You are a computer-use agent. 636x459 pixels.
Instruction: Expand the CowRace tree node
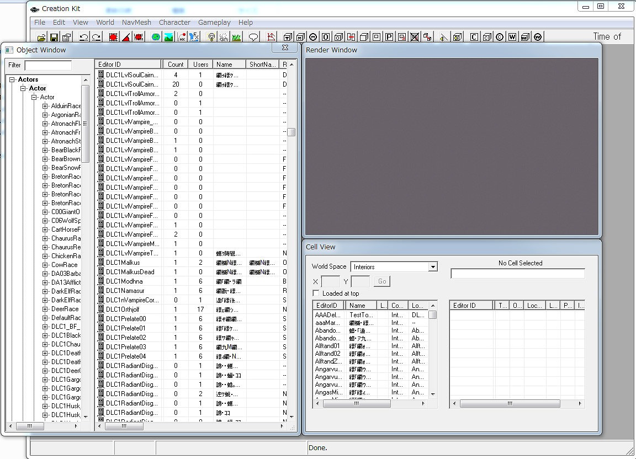45,265
